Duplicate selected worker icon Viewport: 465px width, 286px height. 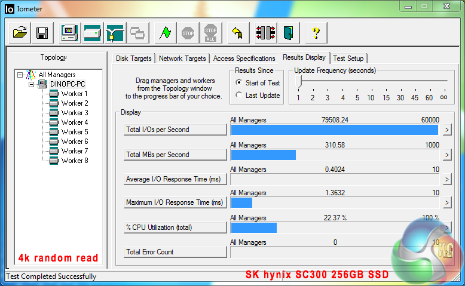137,33
